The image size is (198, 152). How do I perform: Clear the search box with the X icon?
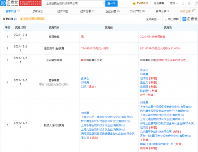[104, 3]
